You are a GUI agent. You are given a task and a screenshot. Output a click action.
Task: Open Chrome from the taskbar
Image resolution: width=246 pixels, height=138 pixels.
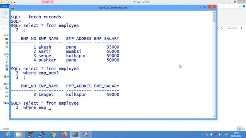(53, 135)
